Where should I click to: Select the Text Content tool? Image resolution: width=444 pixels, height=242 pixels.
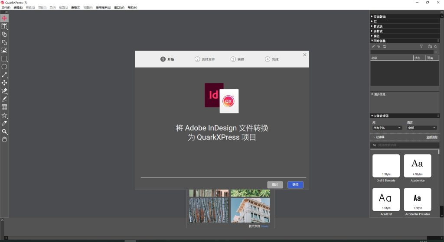4,26
